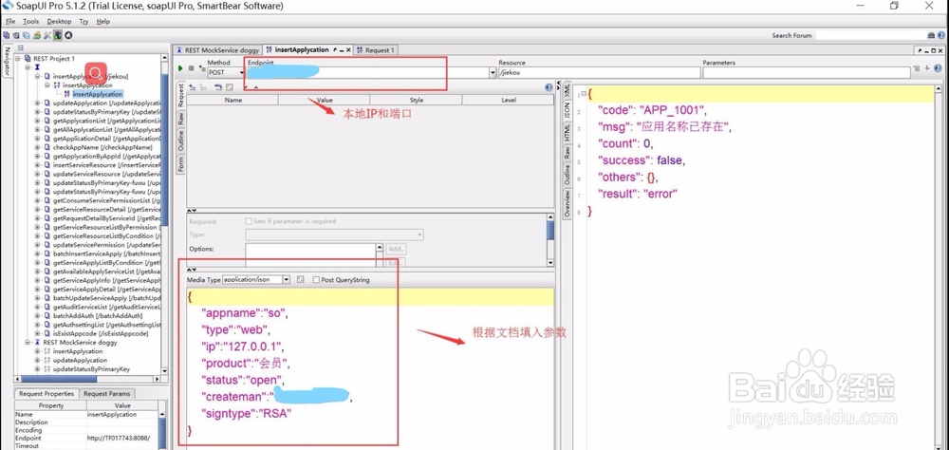Submit request with green play icon
The image size is (949, 450).
click(180, 68)
